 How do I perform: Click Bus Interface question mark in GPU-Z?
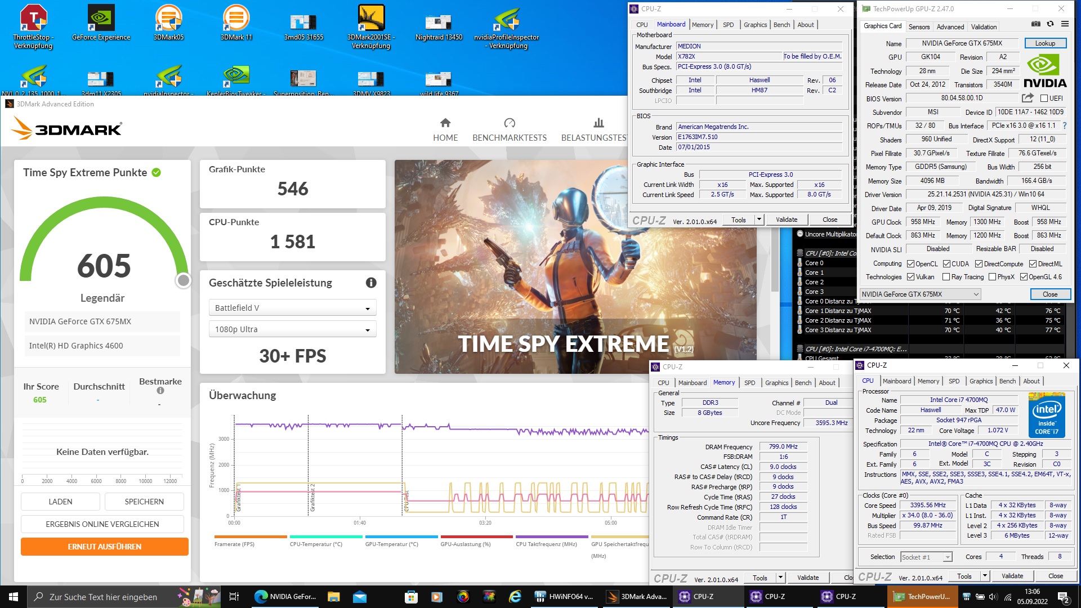pyautogui.click(x=1065, y=126)
